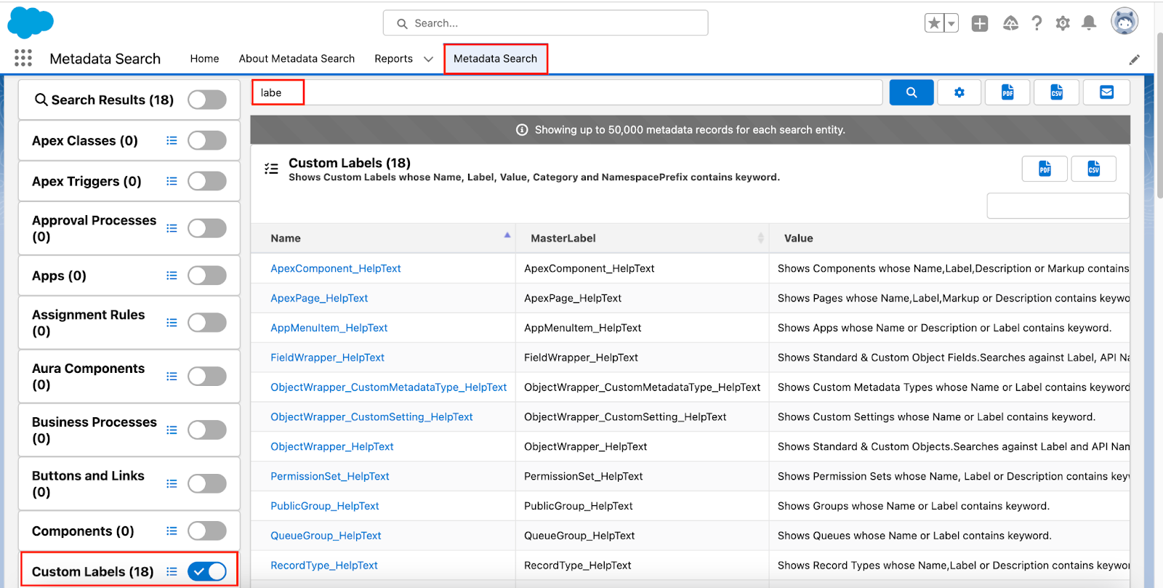Open ApexComponent_HelpText link

click(336, 268)
